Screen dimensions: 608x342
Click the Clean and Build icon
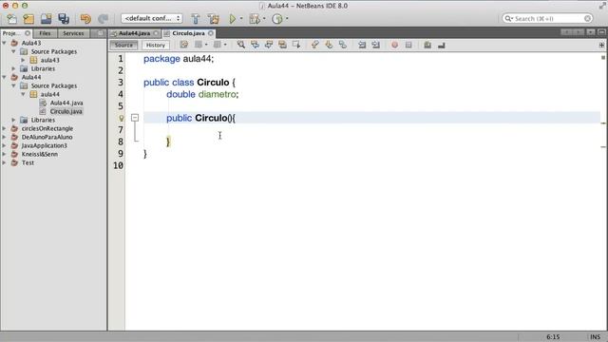pyautogui.click(x=213, y=19)
